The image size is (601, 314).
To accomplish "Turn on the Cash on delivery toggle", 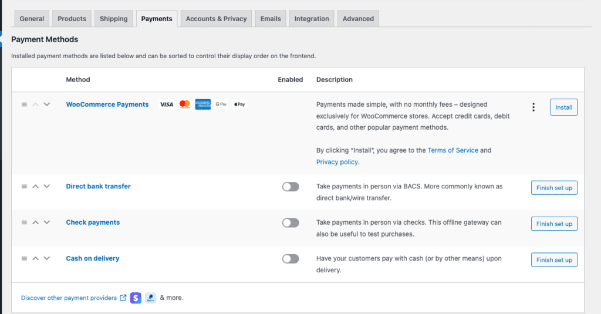I will (x=290, y=259).
